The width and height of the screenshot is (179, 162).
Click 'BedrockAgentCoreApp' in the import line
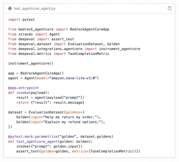coord(89,29)
